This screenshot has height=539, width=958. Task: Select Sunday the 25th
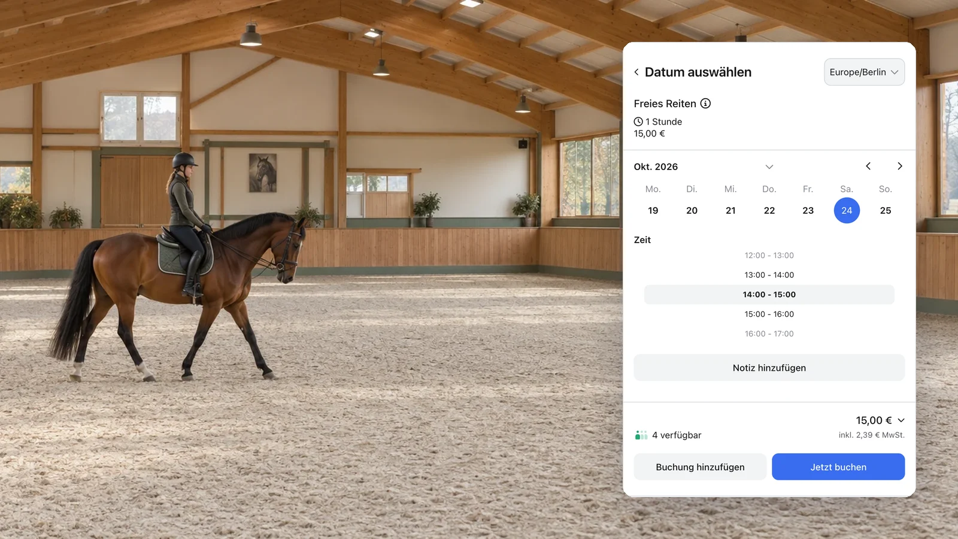886,211
